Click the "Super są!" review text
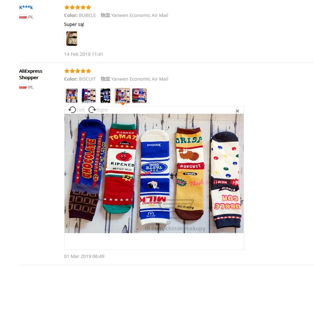The height and width of the screenshot is (314, 314). coord(74,24)
